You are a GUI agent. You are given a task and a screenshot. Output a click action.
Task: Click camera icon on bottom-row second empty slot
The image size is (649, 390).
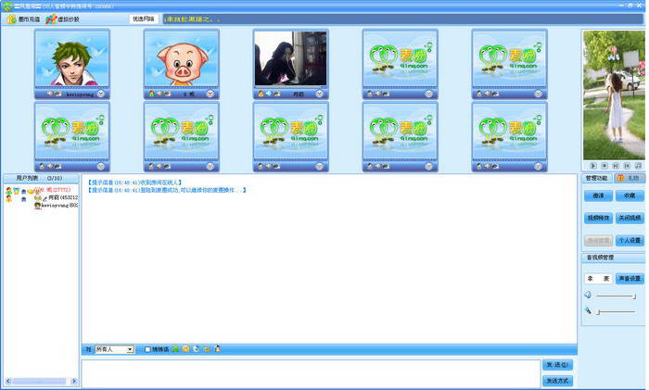coord(167,167)
